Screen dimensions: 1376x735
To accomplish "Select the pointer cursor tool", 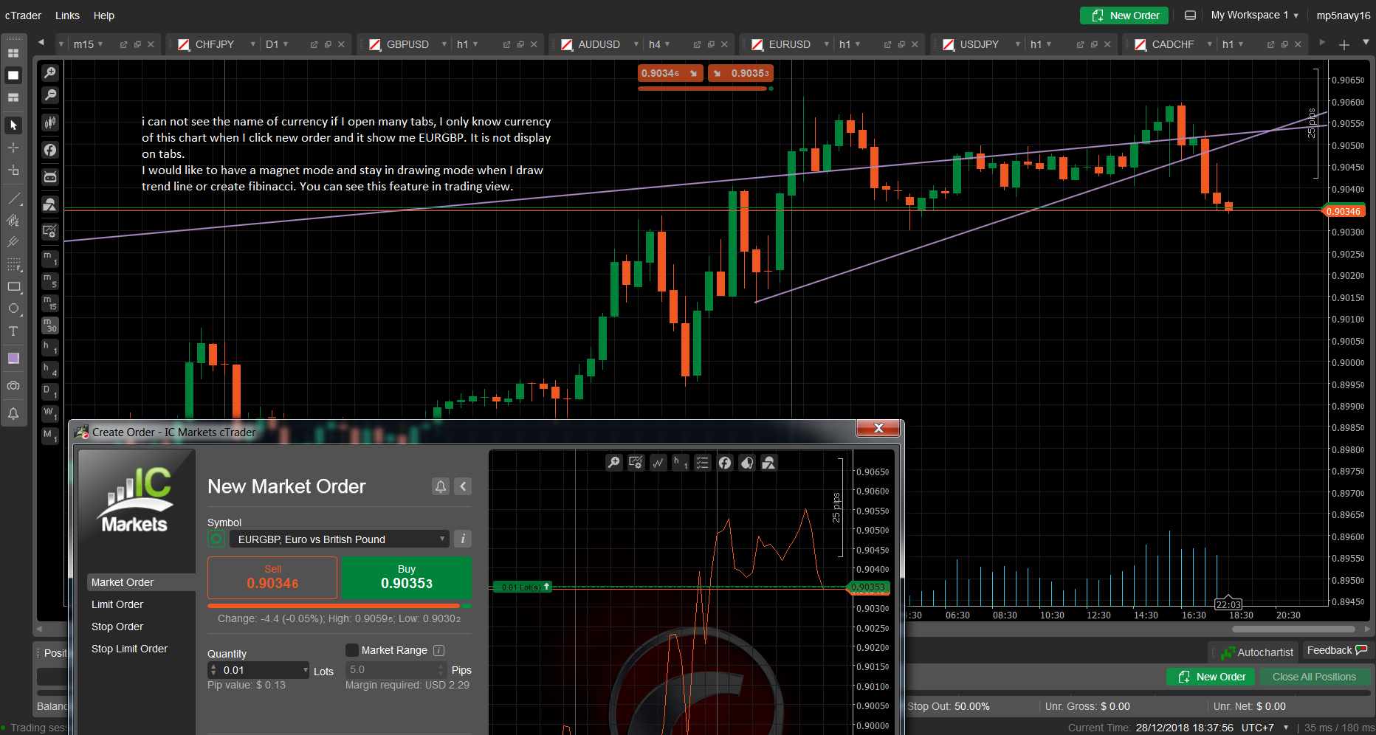I will (13, 125).
